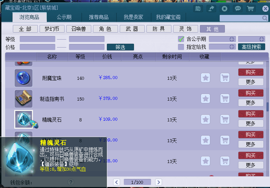The height and width of the screenshot is (188, 270).
Task: Click the 名称 column header
Action: [x=52, y=57]
